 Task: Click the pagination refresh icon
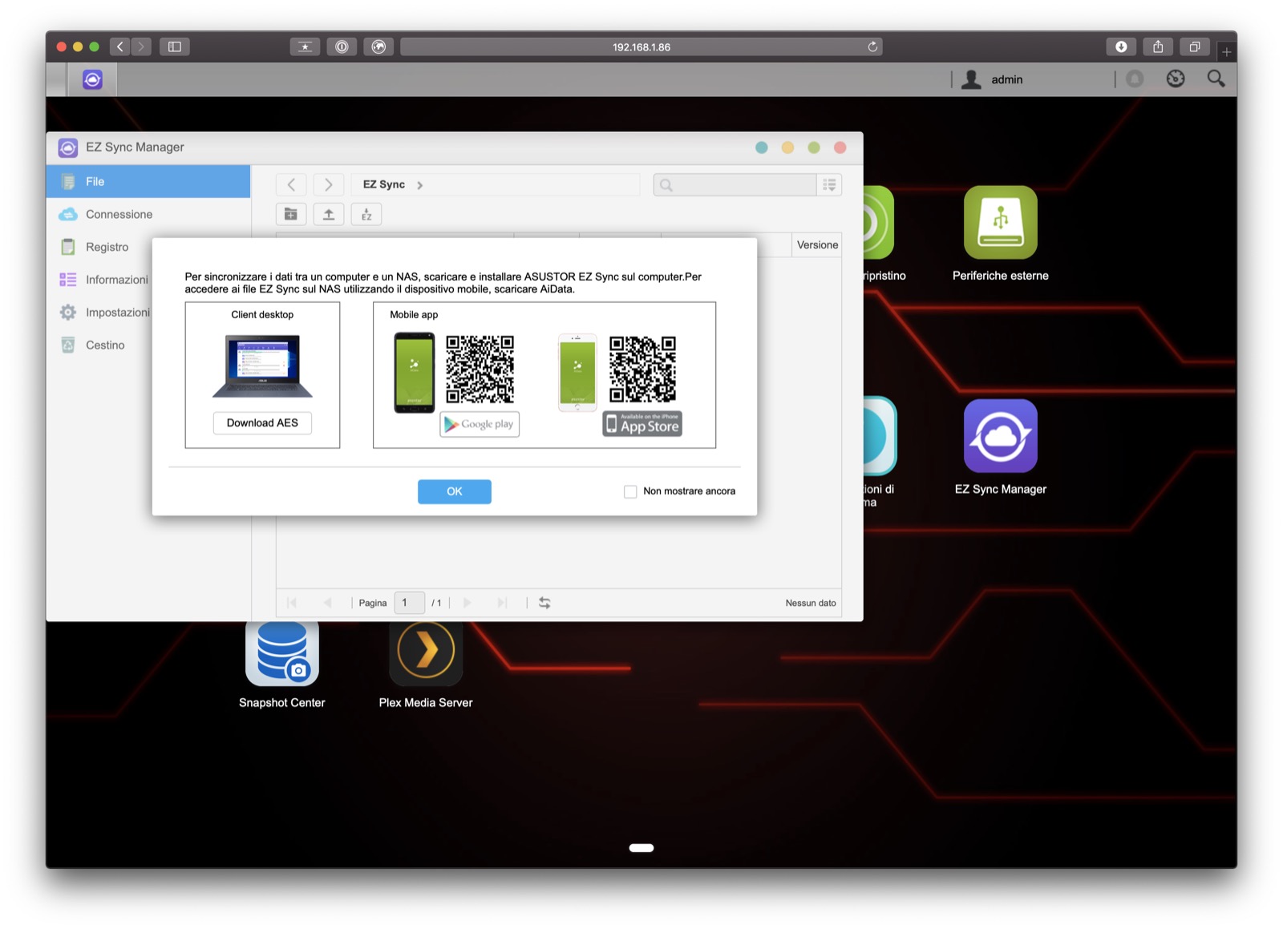544,603
